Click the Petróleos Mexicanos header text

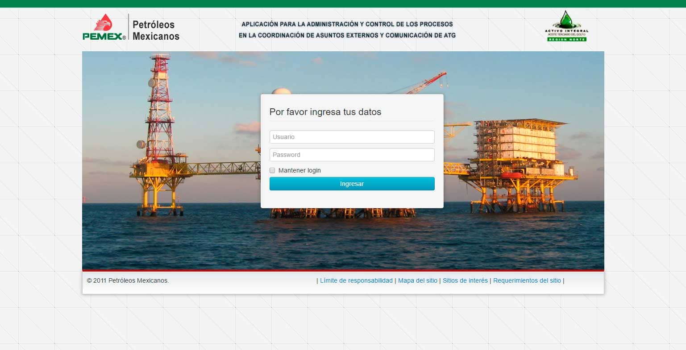pyautogui.click(x=156, y=30)
